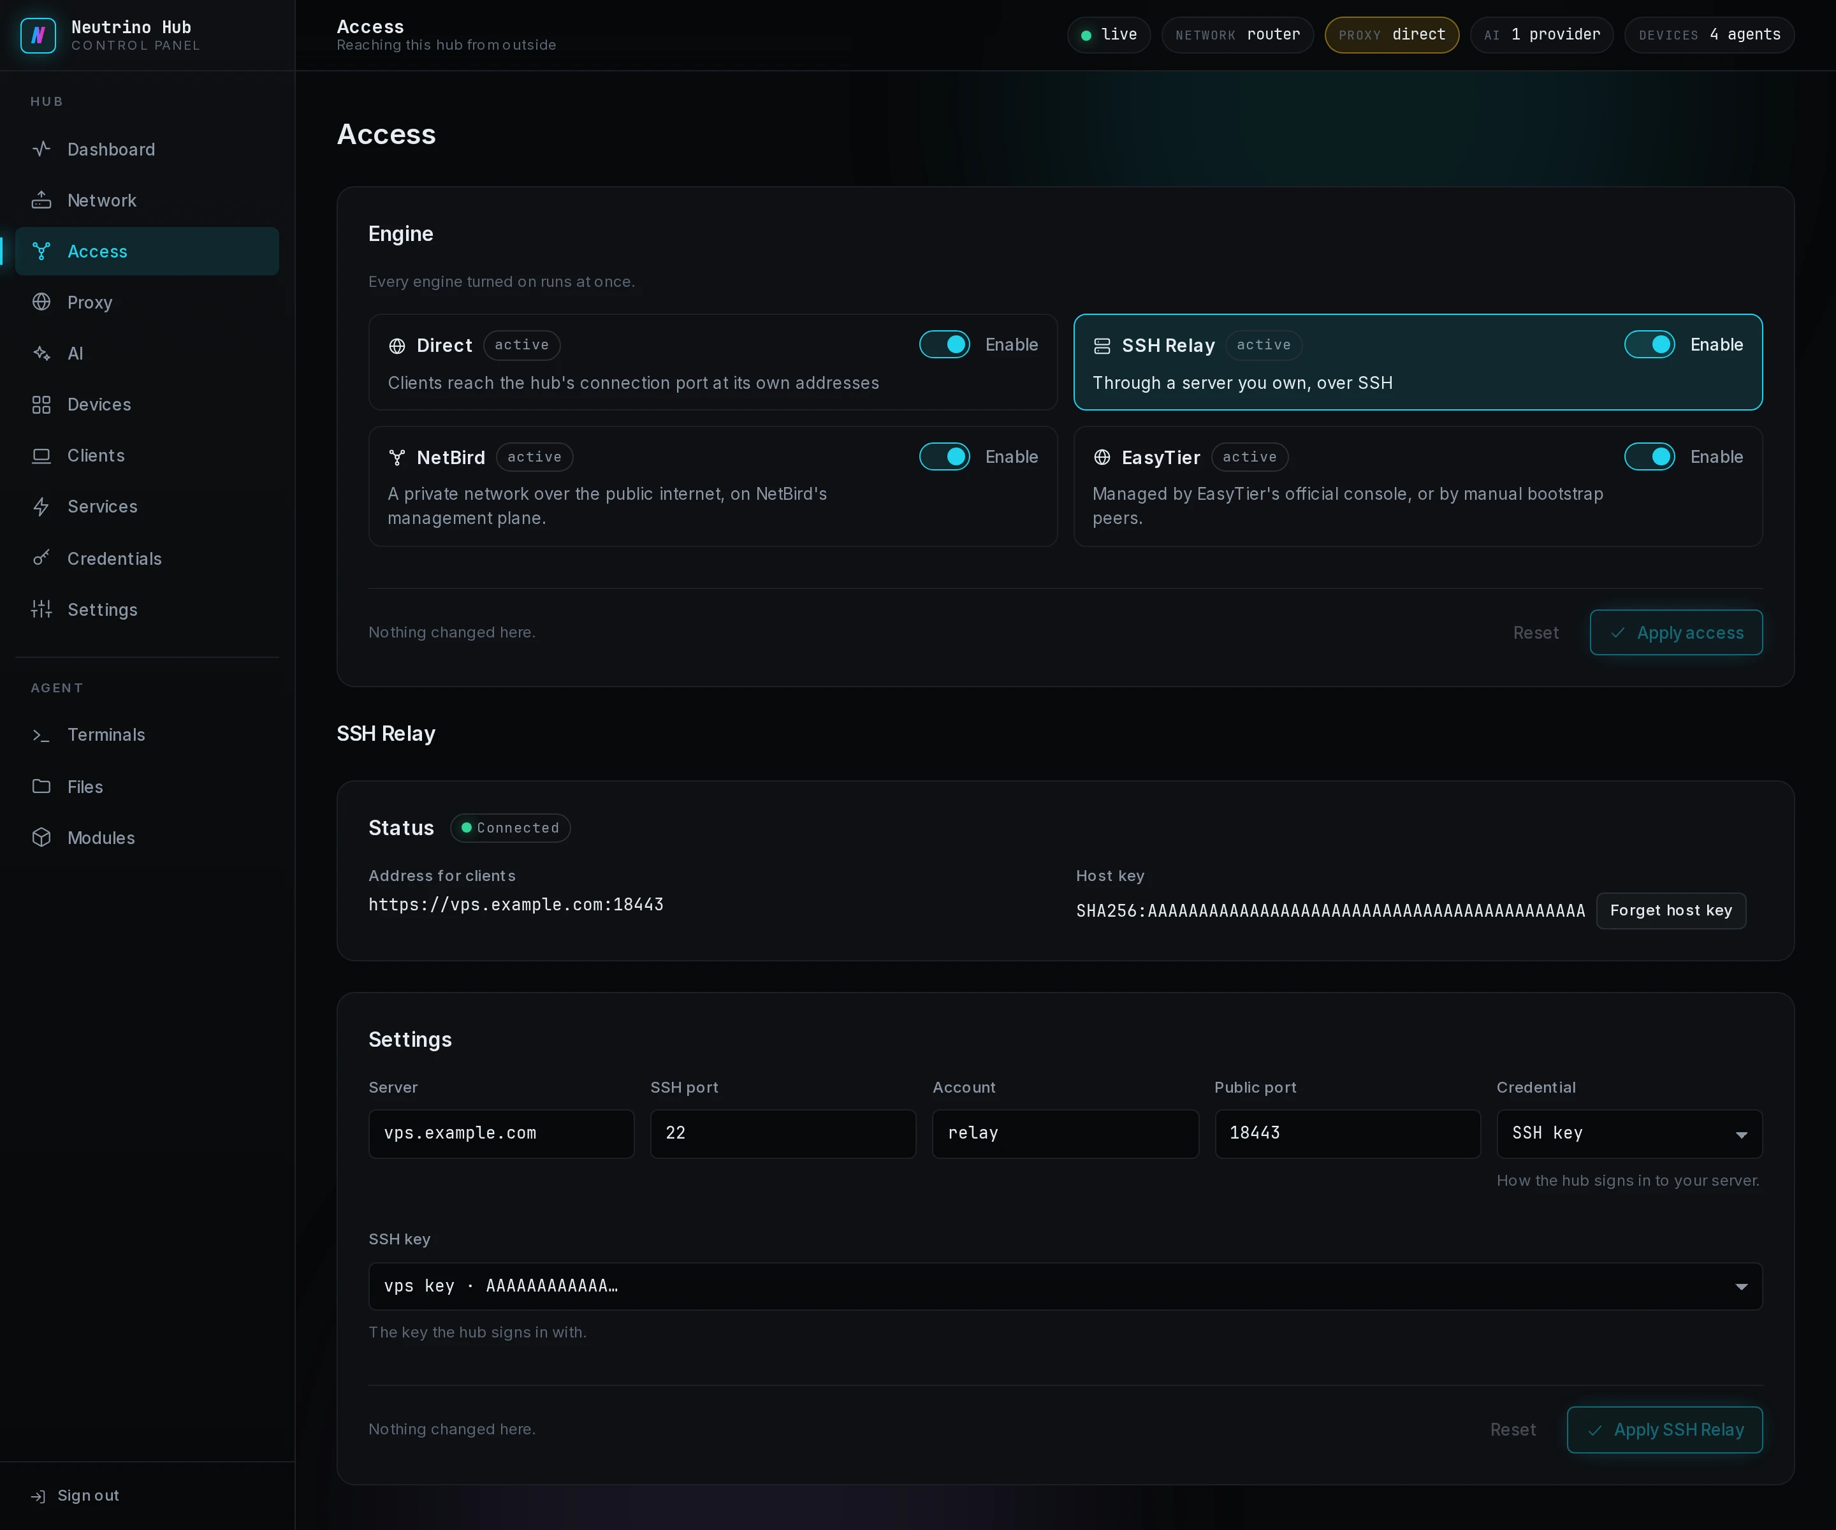This screenshot has width=1836, height=1530.
Task: Click the Services lightning icon in sidebar
Action: coord(41,506)
